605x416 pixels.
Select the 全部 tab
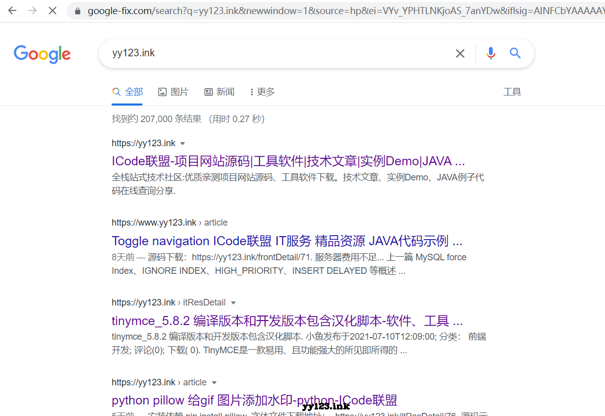click(128, 92)
